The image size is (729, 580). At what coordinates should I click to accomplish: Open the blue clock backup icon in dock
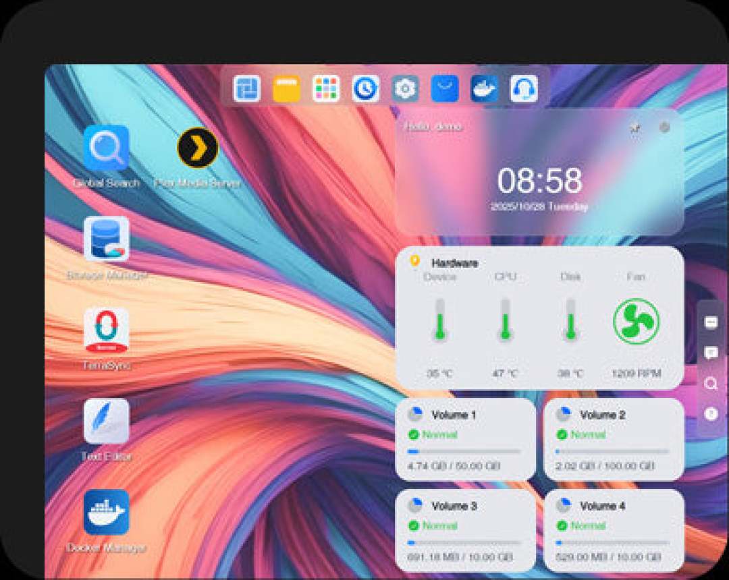coord(365,88)
